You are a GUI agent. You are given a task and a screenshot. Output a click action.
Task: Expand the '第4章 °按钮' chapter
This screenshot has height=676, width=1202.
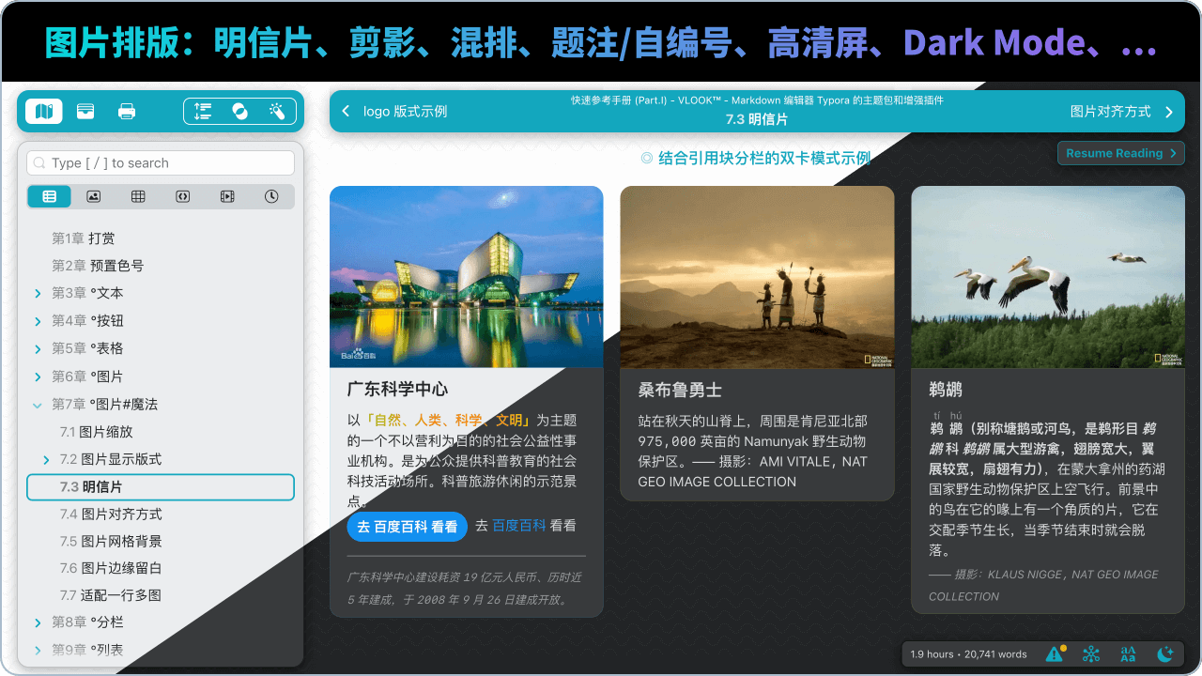(x=38, y=321)
